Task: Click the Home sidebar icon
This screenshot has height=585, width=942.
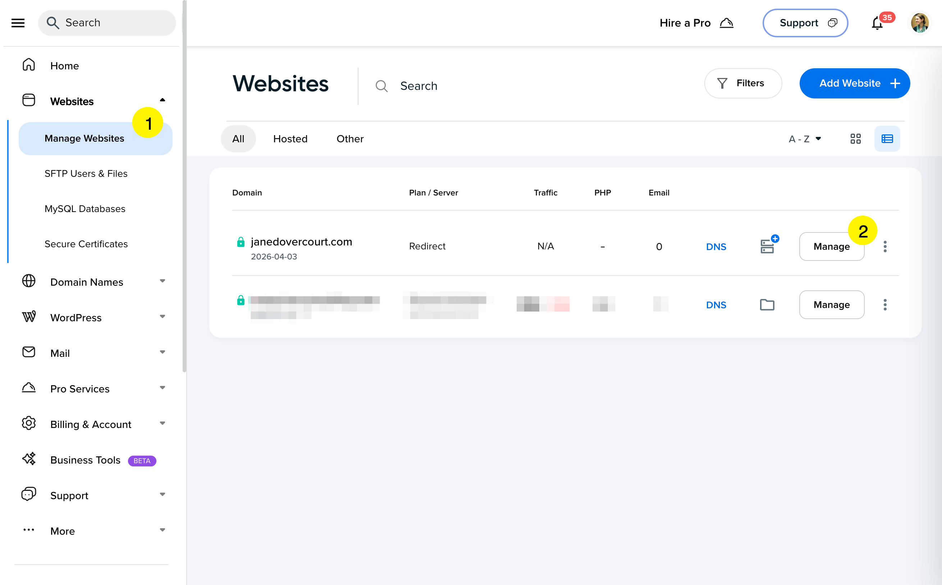Action: click(x=29, y=65)
